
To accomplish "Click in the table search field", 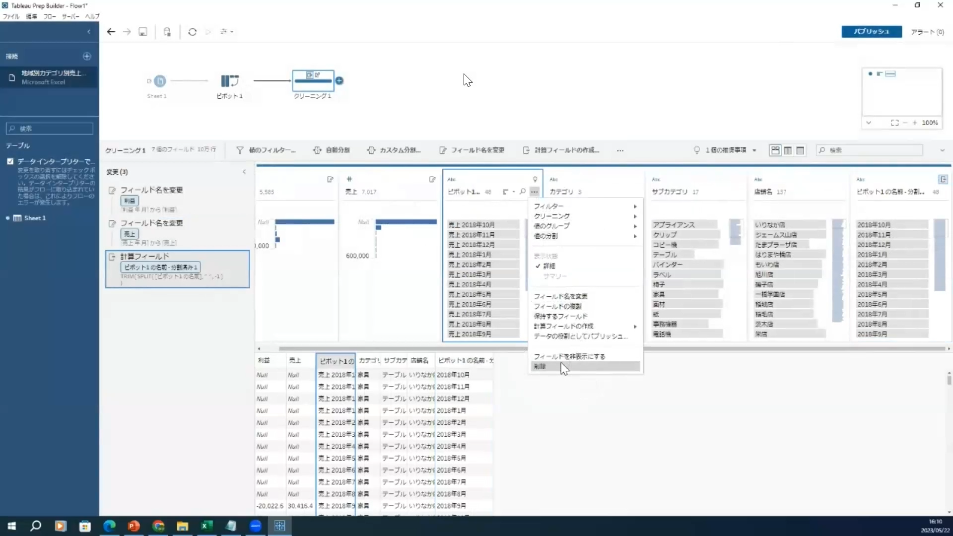I will [x=50, y=129].
